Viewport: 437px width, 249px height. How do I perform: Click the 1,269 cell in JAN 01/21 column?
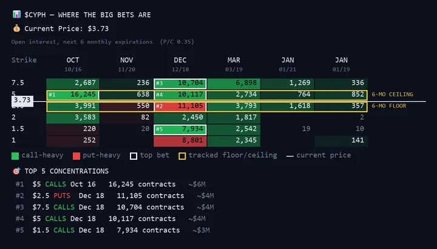287,84
